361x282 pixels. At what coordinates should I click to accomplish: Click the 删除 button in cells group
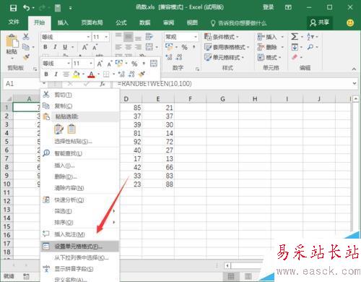[x=267, y=47]
